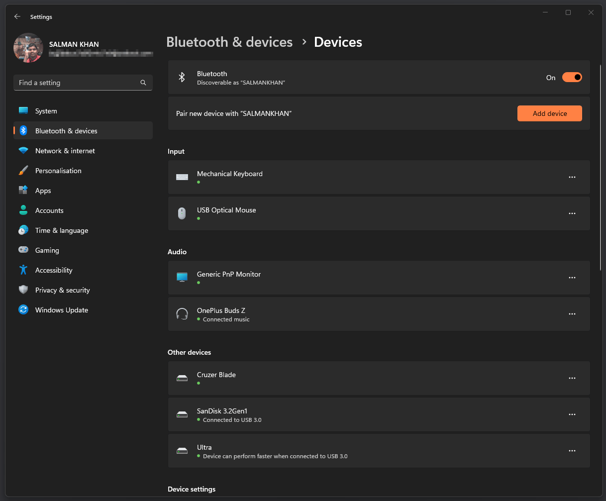Click the Network & internet wifi icon
The width and height of the screenshot is (606, 501).
[23, 150]
